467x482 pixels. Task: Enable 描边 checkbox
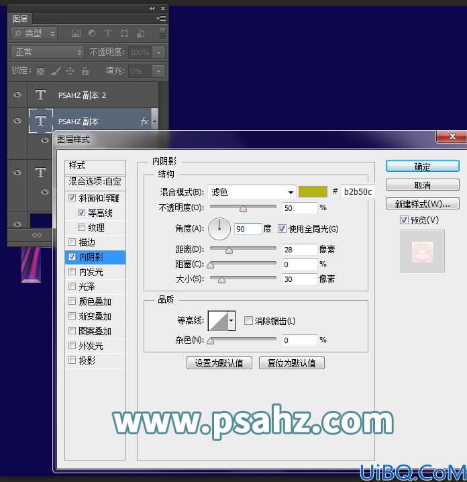click(72, 242)
